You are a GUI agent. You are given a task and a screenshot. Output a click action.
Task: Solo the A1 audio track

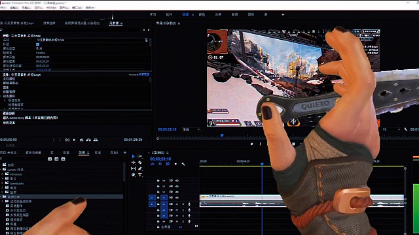183,204
